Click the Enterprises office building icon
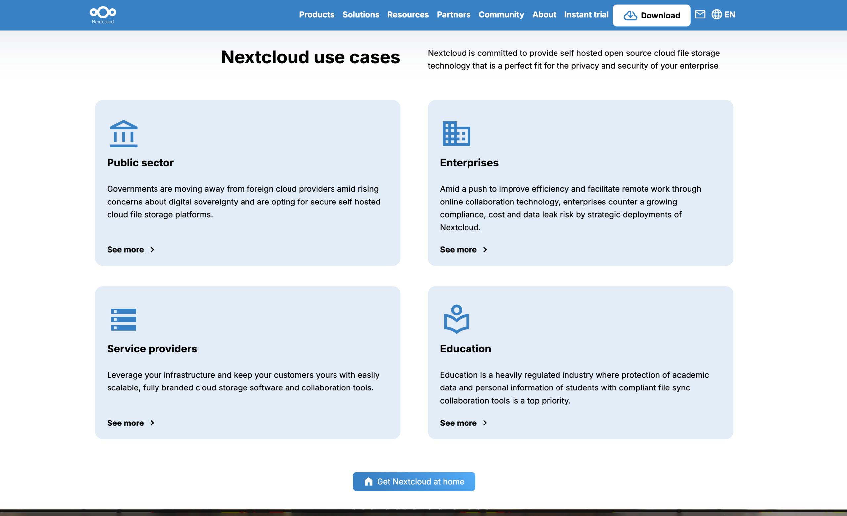 tap(456, 133)
